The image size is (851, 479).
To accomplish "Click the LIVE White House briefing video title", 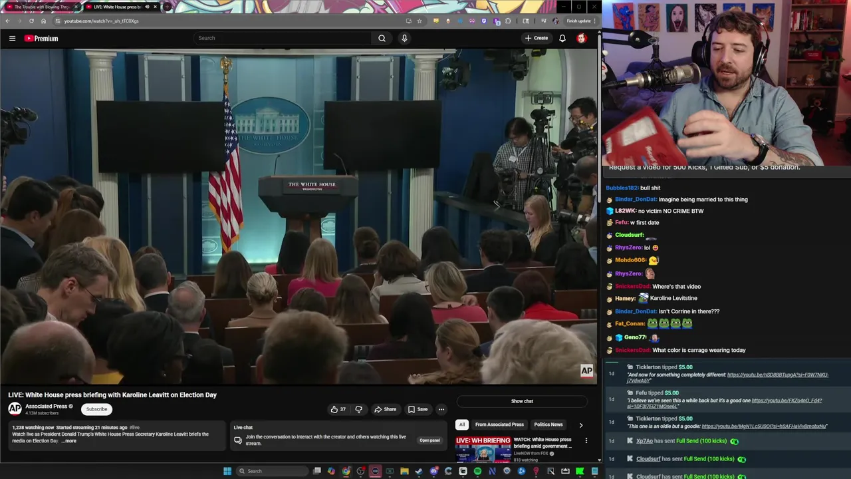I will [112, 395].
